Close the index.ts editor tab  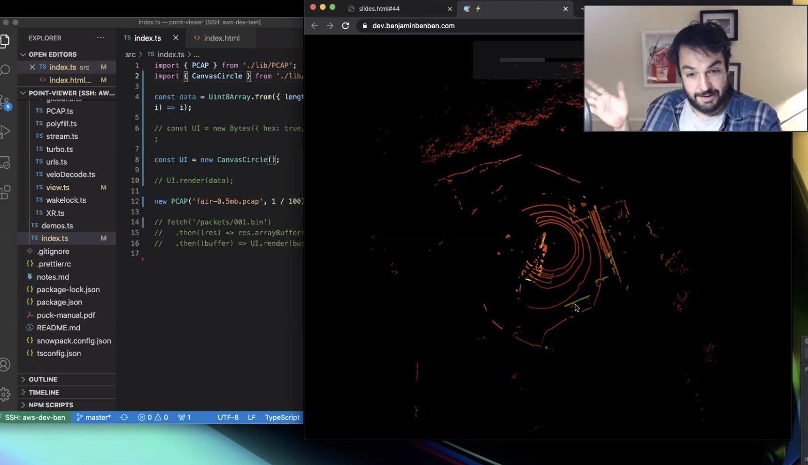(x=176, y=38)
